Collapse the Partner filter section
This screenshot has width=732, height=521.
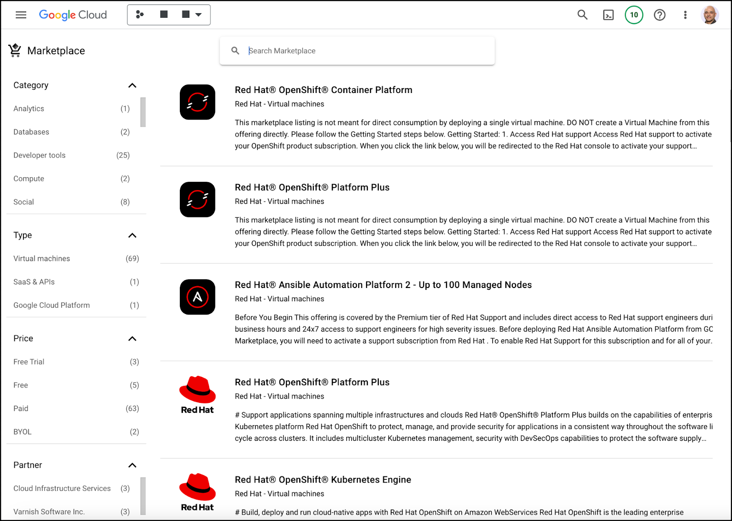point(132,466)
